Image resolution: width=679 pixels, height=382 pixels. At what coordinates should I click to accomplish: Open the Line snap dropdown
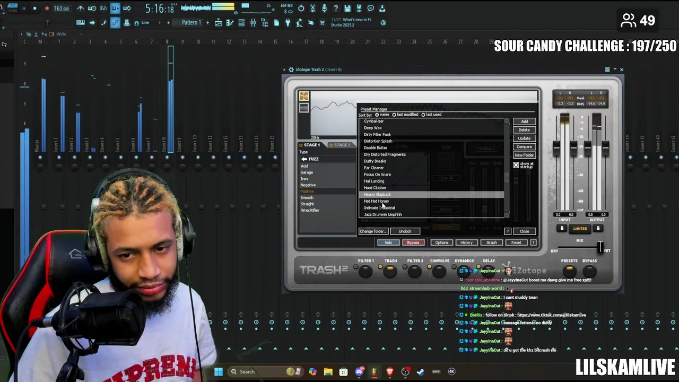click(x=151, y=23)
